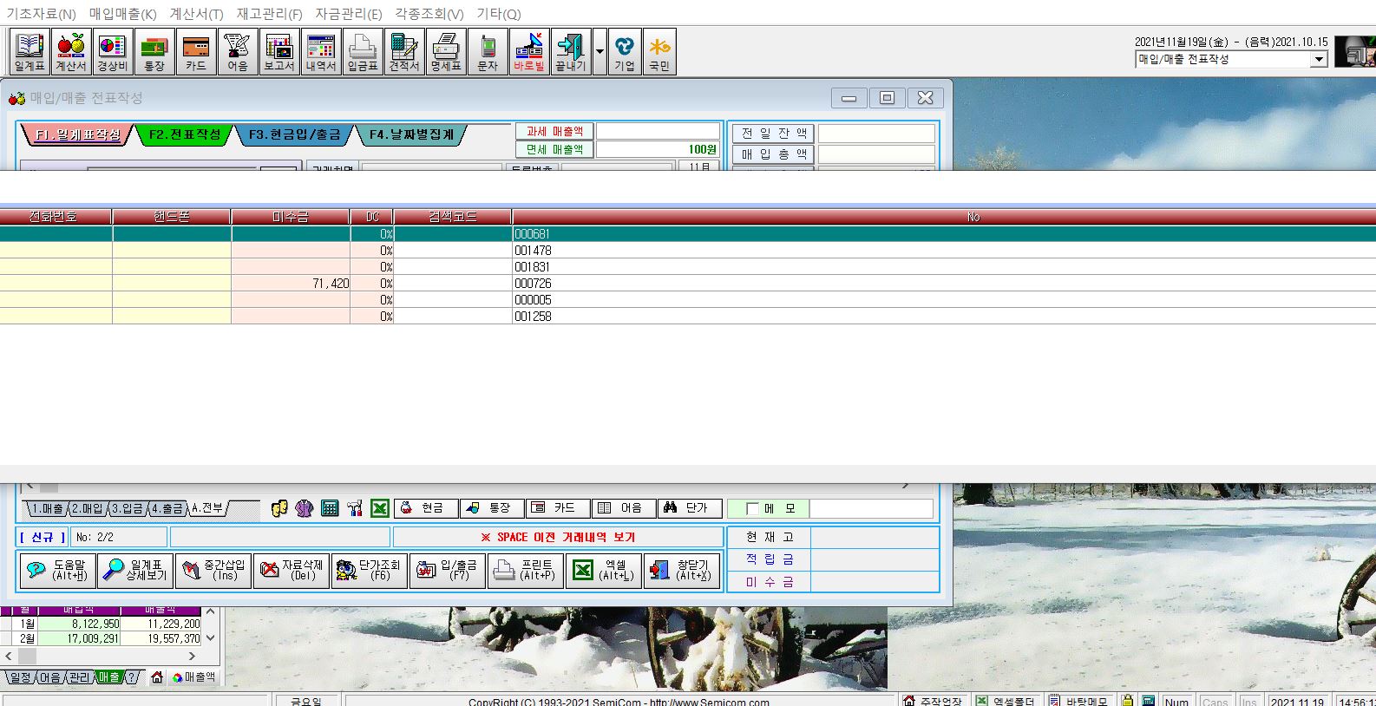Open the 내역서 toolbar icon
Viewport: 1376px width, 706px height.
click(321, 52)
